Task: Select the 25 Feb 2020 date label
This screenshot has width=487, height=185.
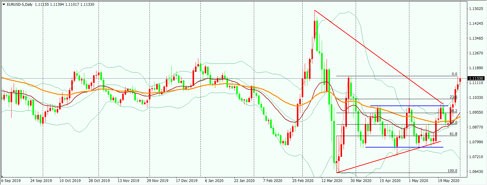Action: 303,181
